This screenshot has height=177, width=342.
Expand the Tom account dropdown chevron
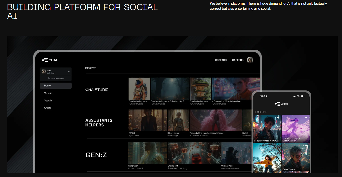point(69,72)
